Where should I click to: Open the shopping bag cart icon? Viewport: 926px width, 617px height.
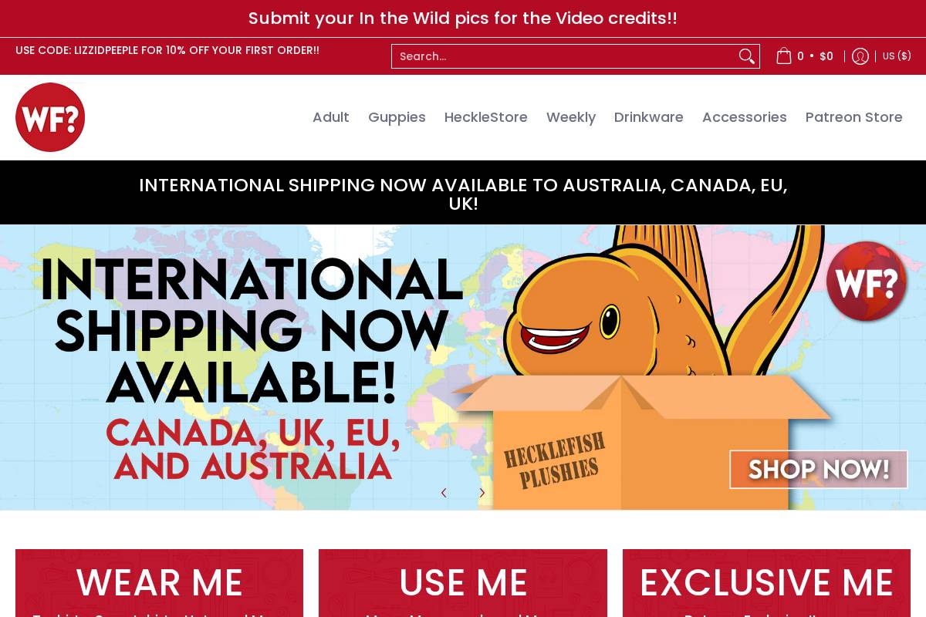(x=784, y=56)
